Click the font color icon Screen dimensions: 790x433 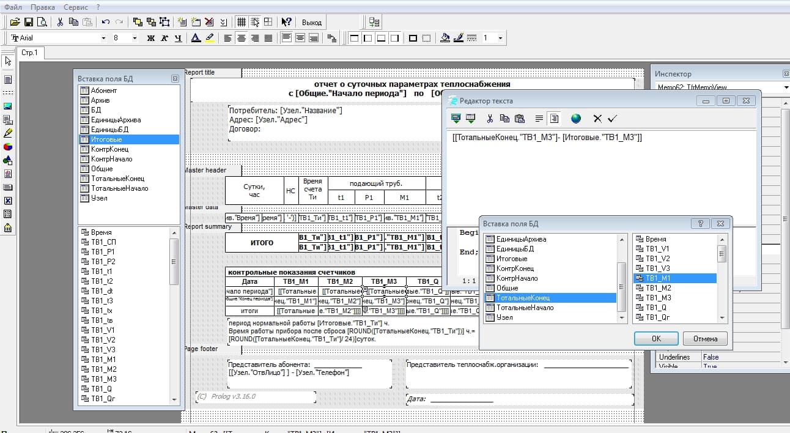point(196,38)
